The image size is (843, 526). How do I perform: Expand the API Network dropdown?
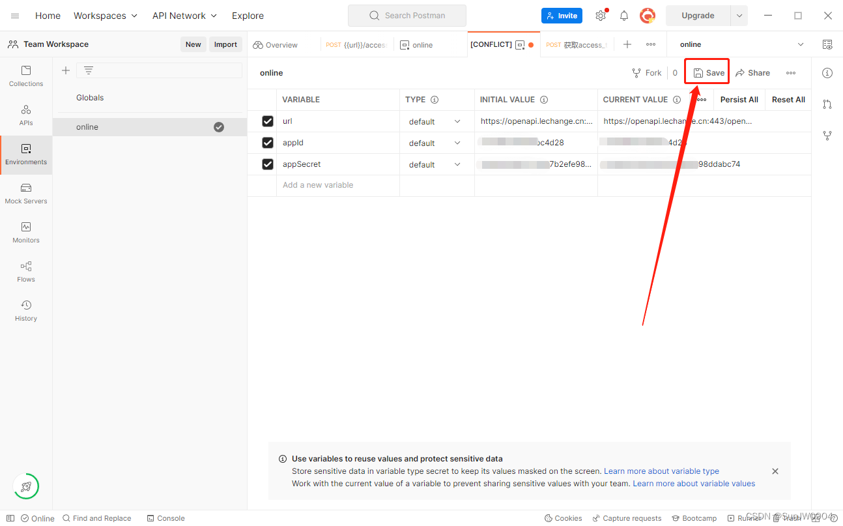click(x=184, y=16)
